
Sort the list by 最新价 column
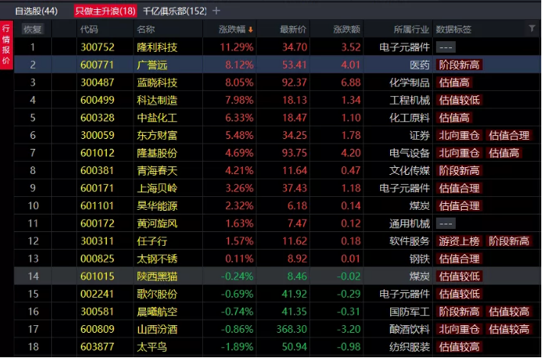pyautogui.click(x=293, y=30)
